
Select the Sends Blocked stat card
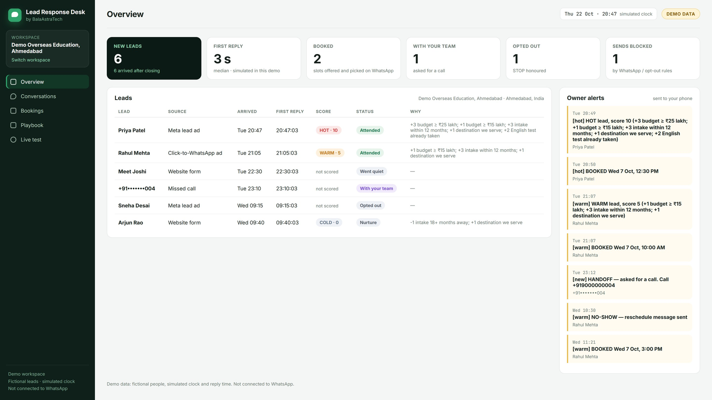pos(653,58)
